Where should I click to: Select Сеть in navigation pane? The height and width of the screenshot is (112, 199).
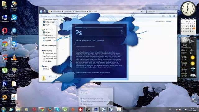pos(44,66)
